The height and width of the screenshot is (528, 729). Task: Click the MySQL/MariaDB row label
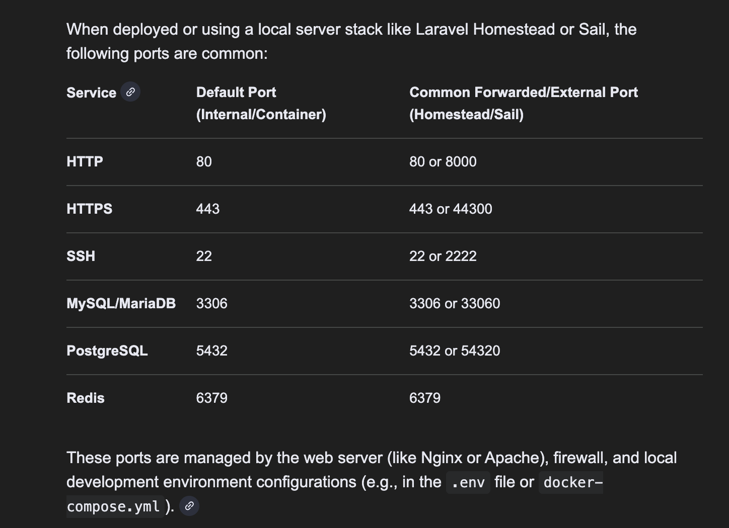point(121,303)
